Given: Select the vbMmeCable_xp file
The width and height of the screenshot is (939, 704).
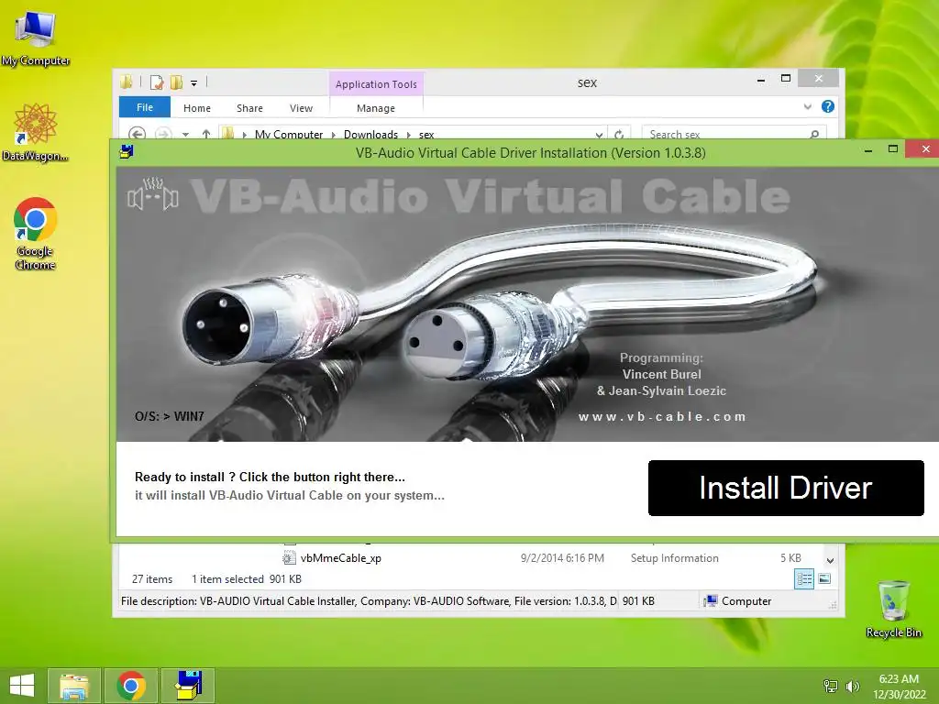Looking at the screenshot, I should pyautogui.click(x=341, y=558).
